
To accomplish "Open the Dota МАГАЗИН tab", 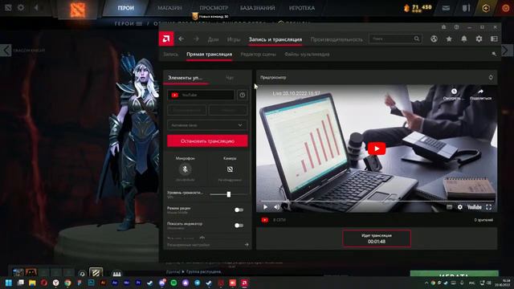I will pyautogui.click(x=169, y=8).
